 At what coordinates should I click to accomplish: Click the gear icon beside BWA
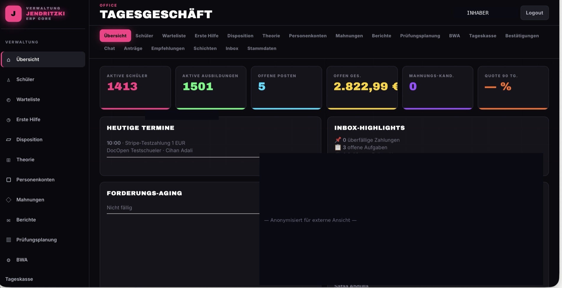pyautogui.click(x=9, y=260)
